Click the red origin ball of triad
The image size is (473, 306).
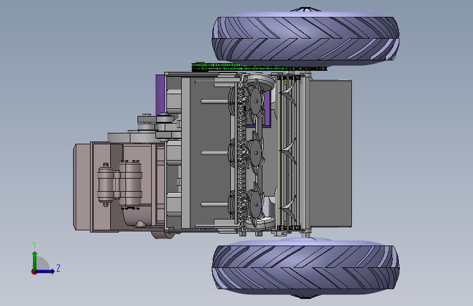click(x=34, y=272)
